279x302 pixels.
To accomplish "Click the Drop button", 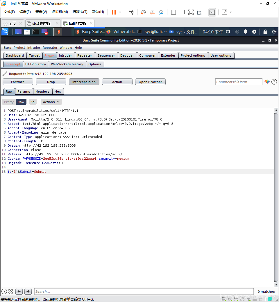I will pos(51,82).
